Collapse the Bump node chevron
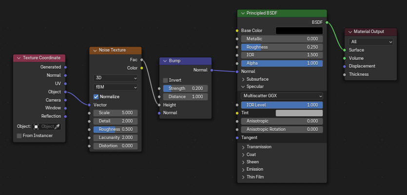The image size is (407, 195). point(165,61)
